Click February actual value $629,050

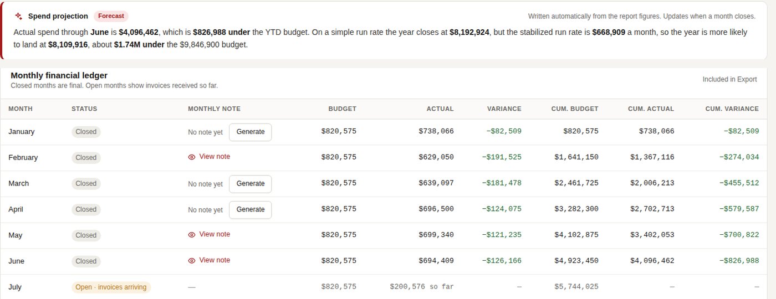tap(436, 158)
